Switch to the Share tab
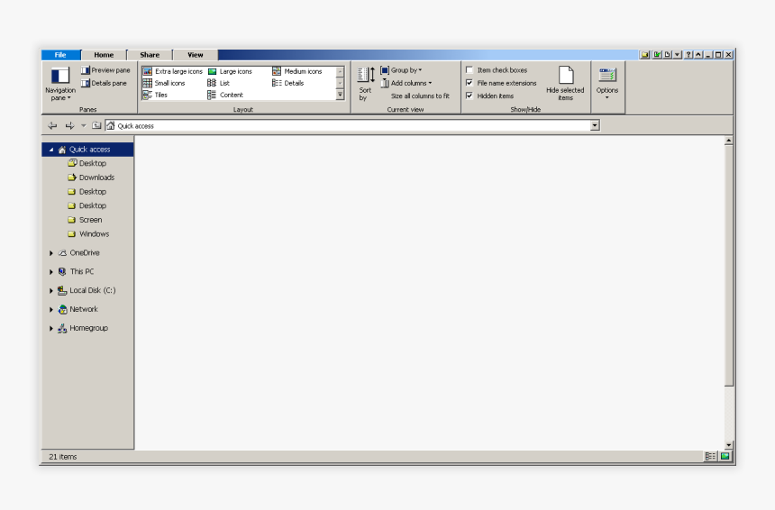775x510 pixels. [150, 55]
